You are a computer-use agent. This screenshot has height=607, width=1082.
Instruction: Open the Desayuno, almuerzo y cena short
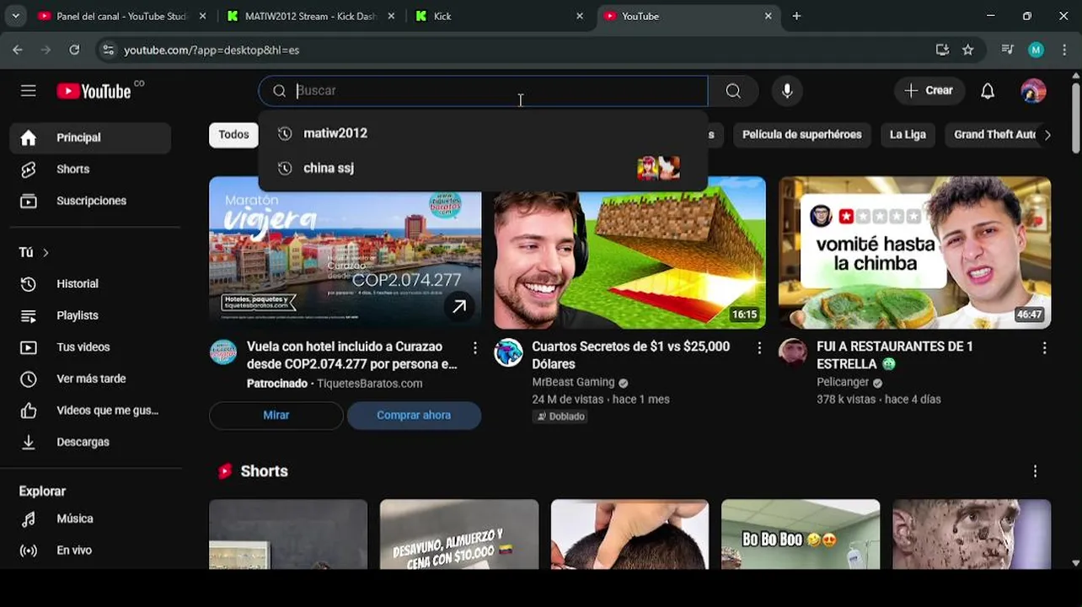point(459,534)
